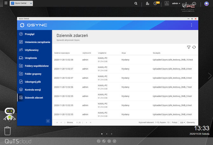Image resolution: width=213 pixels, height=145 pixels.
Task: Open the desktop search magnifier
Action: pos(136,4)
